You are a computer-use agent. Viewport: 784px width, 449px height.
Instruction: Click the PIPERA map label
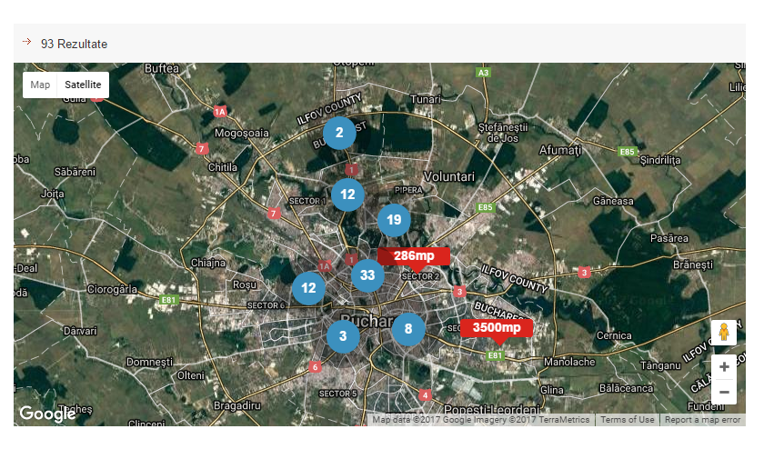tap(408, 190)
